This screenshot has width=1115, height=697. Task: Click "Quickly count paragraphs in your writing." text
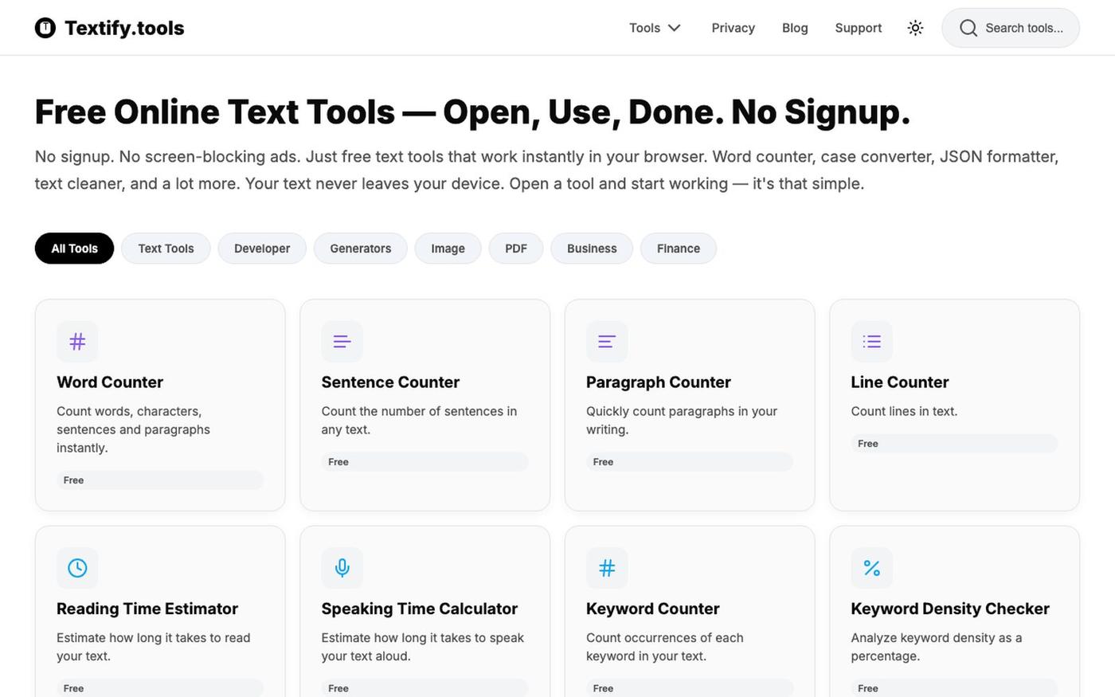pyautogui.click(x=682, y=421)
